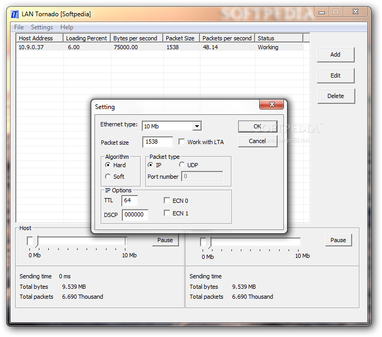The width and height of the screenshot is (382, 337).
Task: Open the Settings menu
Action: [42, 27]
